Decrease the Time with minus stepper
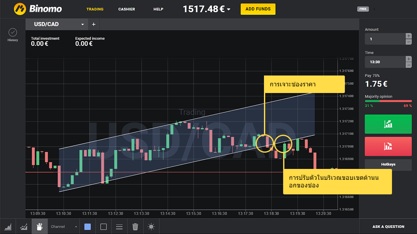 409,65
